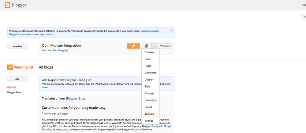Select Blogger Buzz in the sidebar
The height and width of the screenshot is (133, 306).
[x=14, y=92]
